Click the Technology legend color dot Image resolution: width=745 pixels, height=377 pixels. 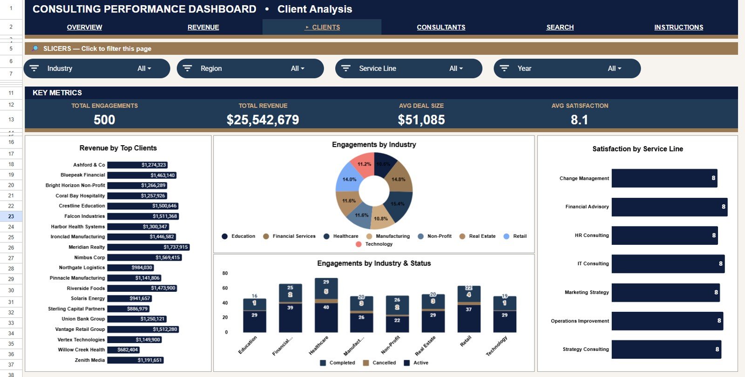(x=359, y=244)
